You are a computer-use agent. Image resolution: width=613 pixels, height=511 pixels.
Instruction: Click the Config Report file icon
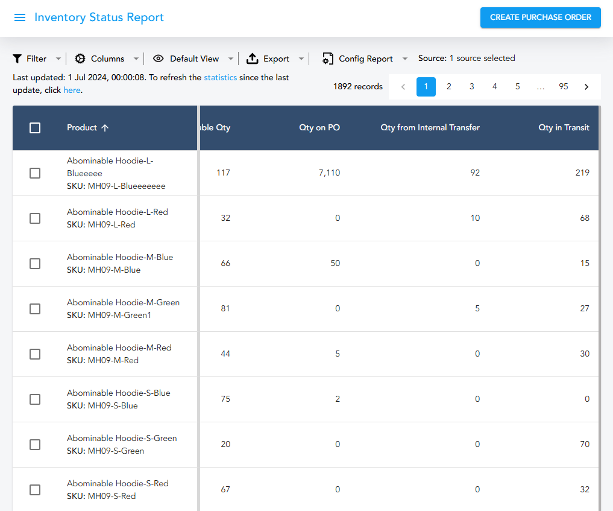[327, 59]
